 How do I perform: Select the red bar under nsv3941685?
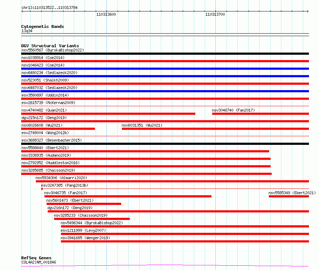185,241
